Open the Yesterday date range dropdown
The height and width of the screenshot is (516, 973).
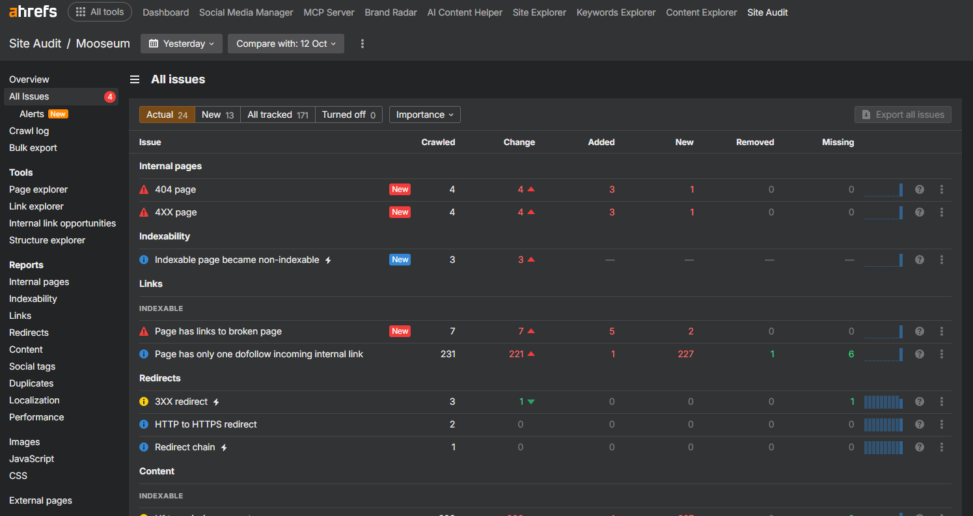click(x=181, y=43)
